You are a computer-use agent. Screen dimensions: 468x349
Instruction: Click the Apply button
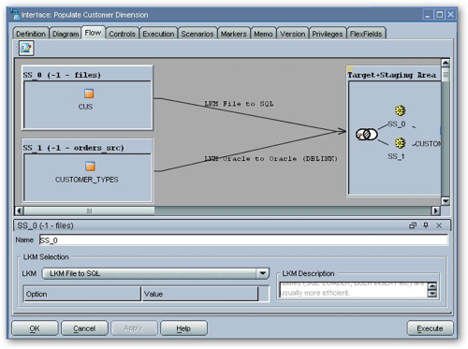tap(133, 328)
